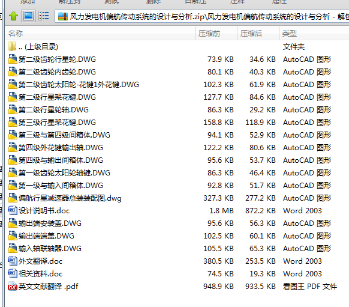The image size is (349, 307).
Task: Click the icon of 第二级行星轮轴.DWG
Action: click(x=13, y=109)
